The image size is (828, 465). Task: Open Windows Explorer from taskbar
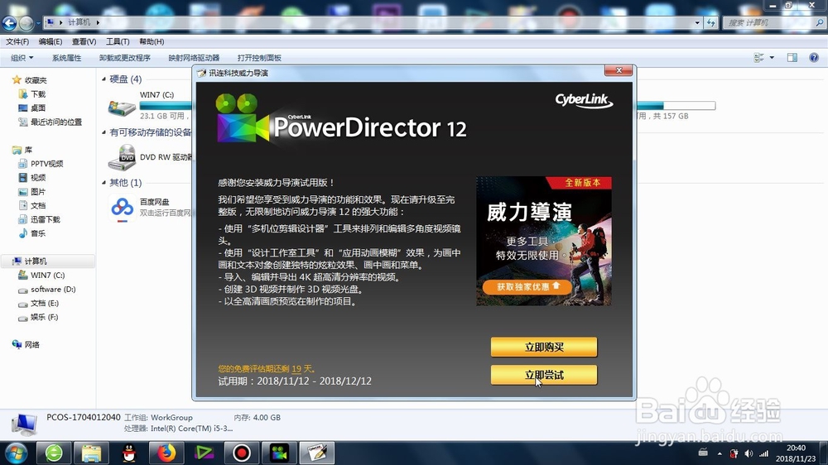pyautogui.click(x=91, y=453)
